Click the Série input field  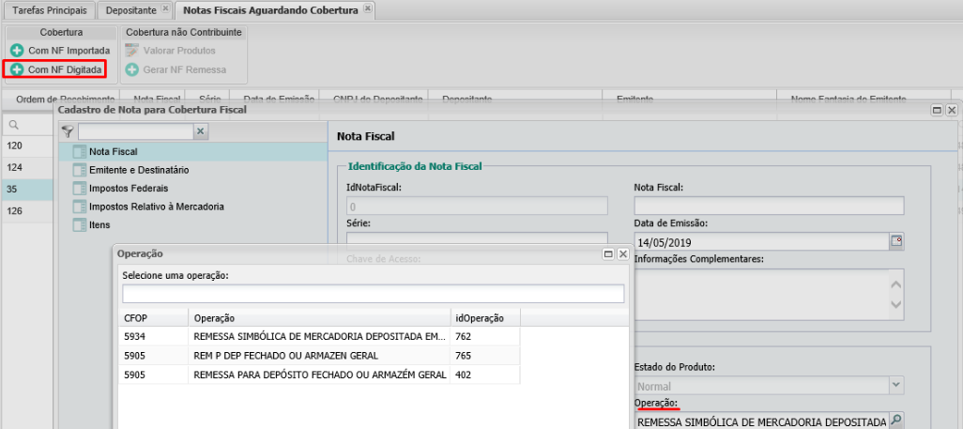coord(477,238)
